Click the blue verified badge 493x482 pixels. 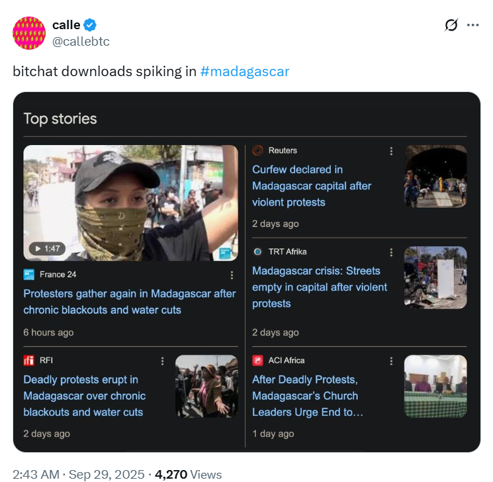[x=91, y=25]
